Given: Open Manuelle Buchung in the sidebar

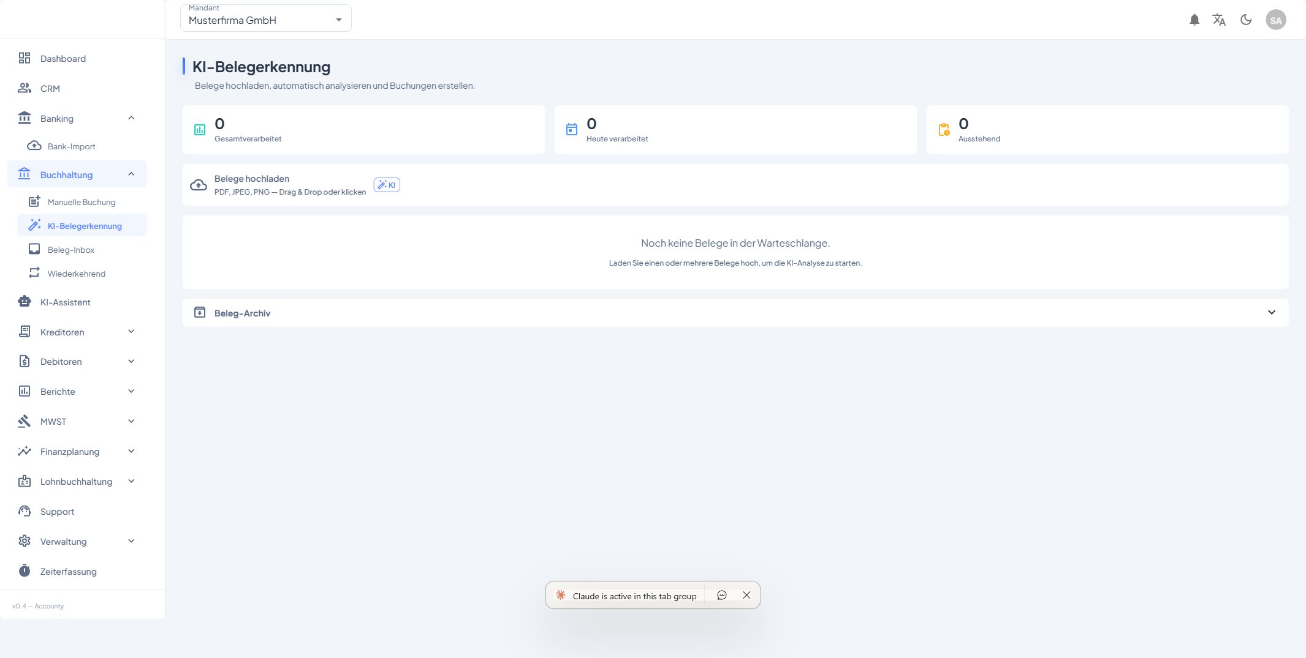Looking at the screenshot, I should click(82, 202).
